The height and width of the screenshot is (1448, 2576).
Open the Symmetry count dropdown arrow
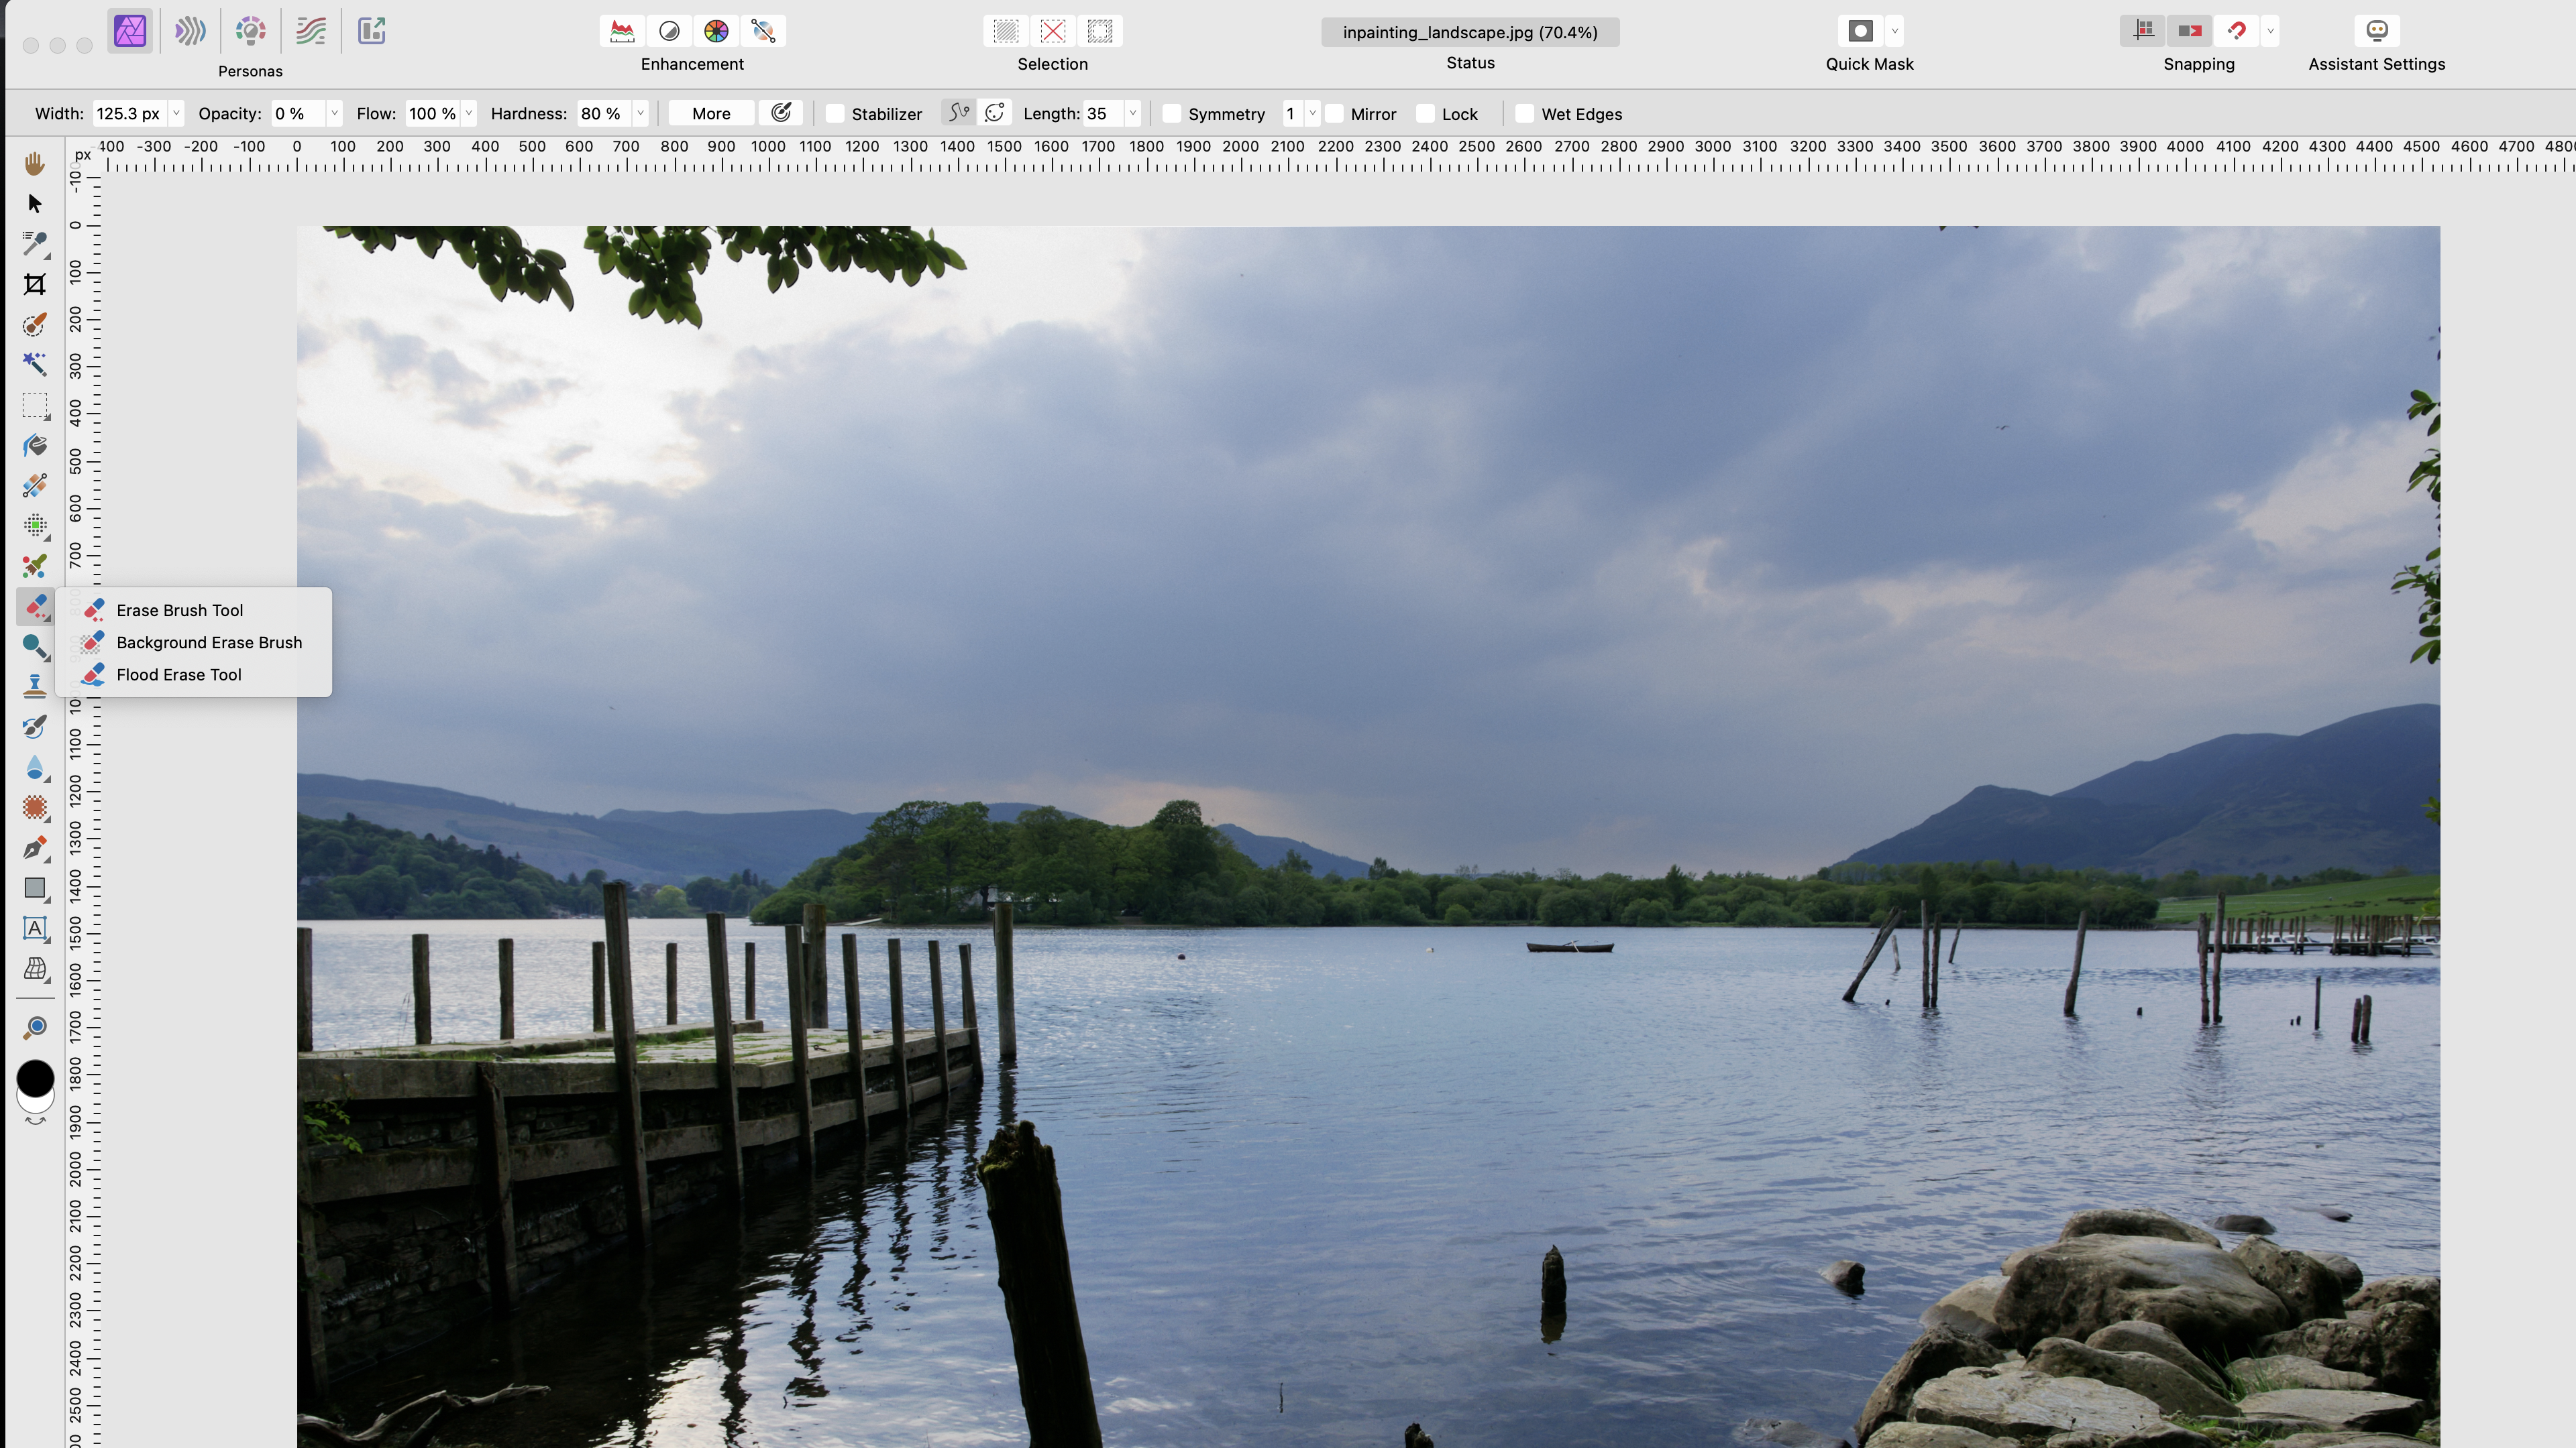click(x=1312, y=114)
